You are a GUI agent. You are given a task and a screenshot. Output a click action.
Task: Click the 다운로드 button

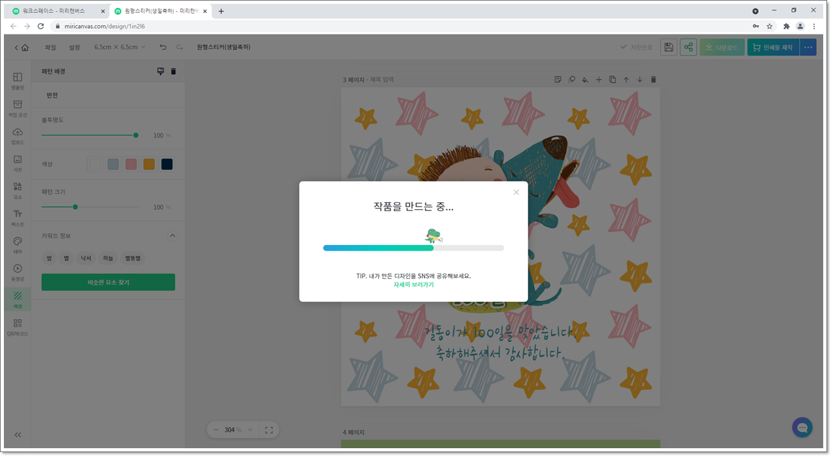tap(722, 47)
